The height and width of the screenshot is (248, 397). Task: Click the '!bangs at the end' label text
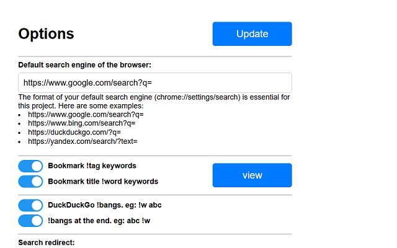pos(99,221)
